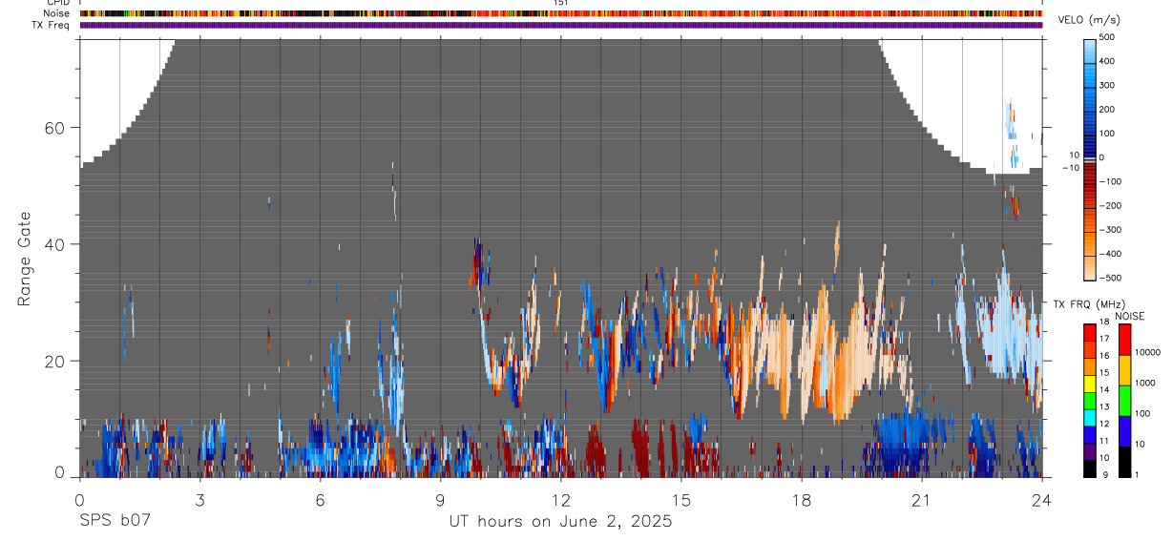Click the 20 tick on Range Gate axis
Screen dimensions: 1172x541
click(x=53, y=361)
